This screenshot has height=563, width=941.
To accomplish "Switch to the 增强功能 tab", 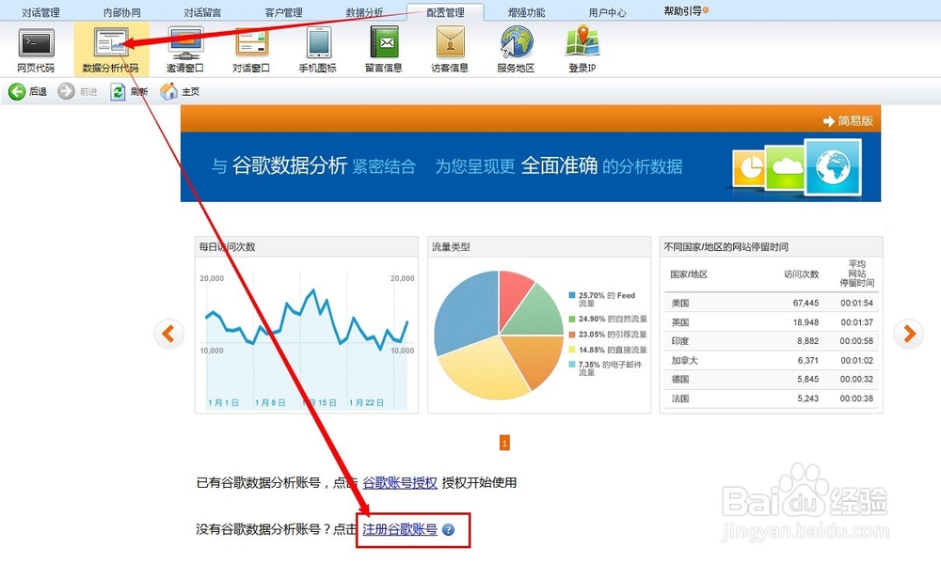I will pos(526,12).
